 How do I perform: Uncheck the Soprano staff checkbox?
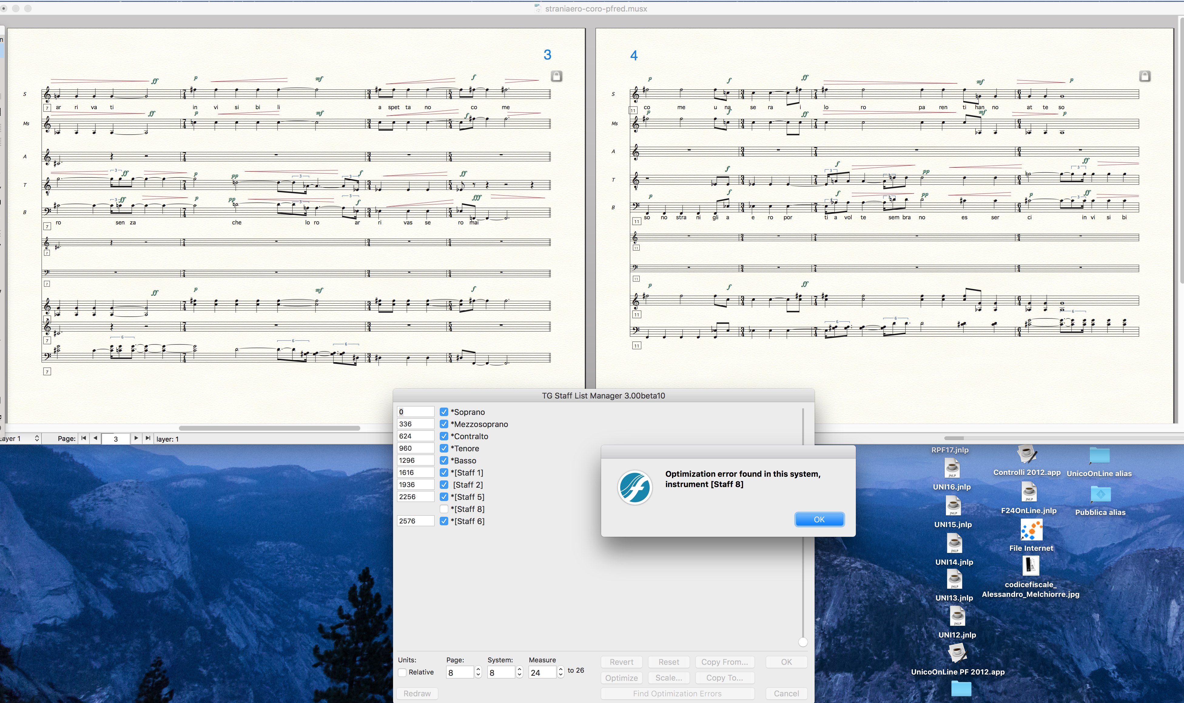tap(444, 412)
